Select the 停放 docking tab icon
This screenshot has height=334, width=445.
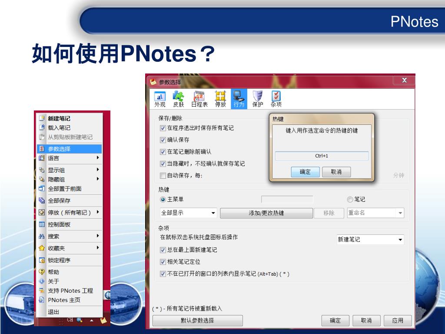tap(220, 99)
